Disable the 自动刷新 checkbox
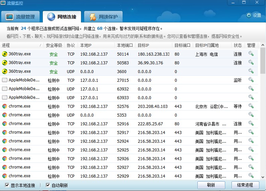This screenshot has height=191, width=266. coord(48,185)
